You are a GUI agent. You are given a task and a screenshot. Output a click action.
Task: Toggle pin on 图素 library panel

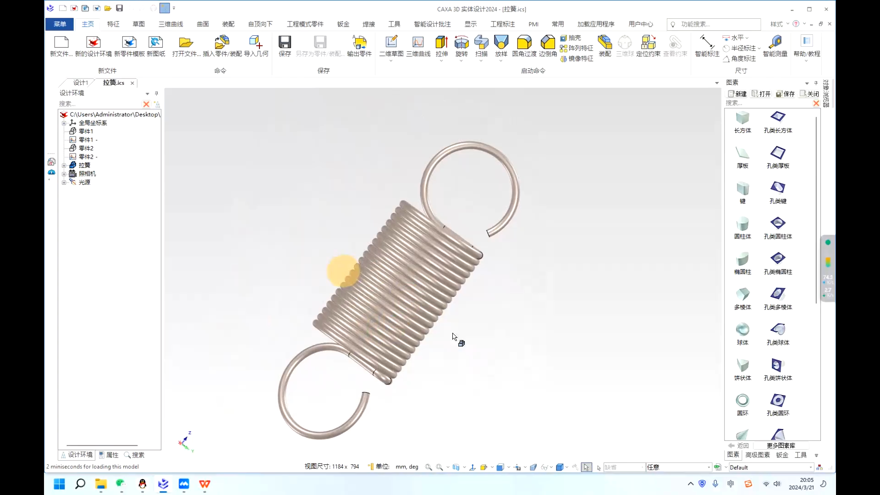pyautogui.click(x=816, y=82)
